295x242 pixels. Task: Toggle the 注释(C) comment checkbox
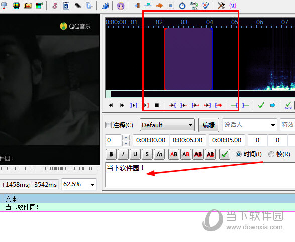coord(109,125)
